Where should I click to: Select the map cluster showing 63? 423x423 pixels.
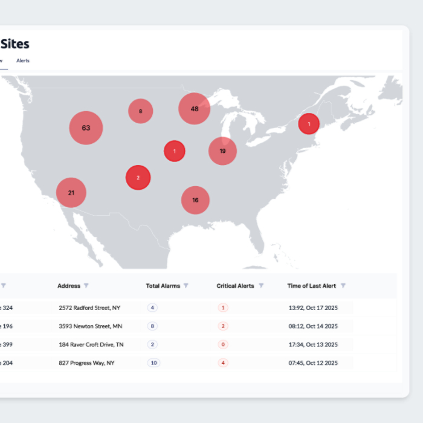[86, 128]
